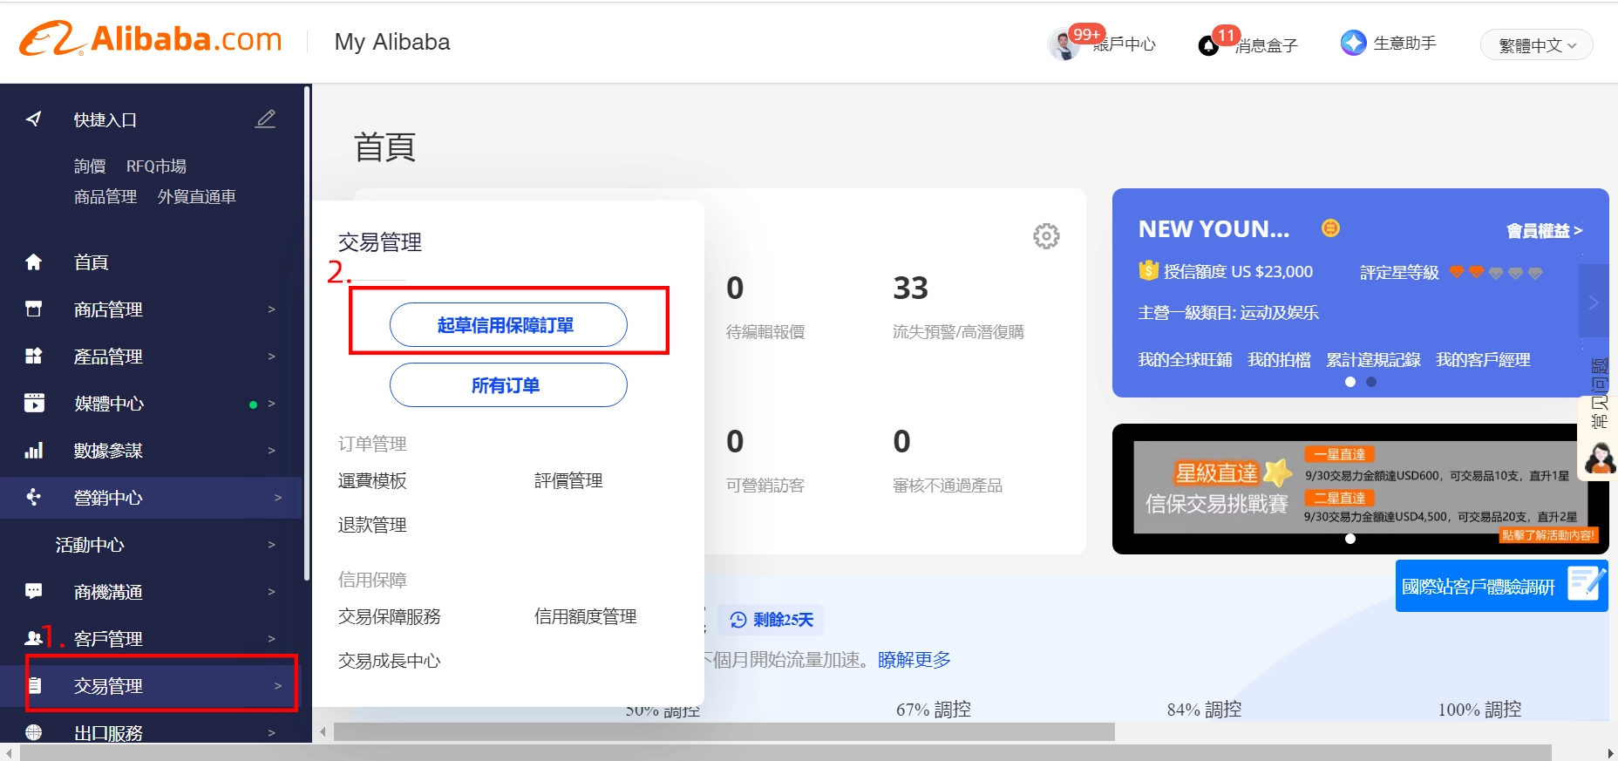The width and height of the screenshot is (1618, 761).
Task: Expand 數據參謀 submenu arrow
Action: click(x=271, y=450)
